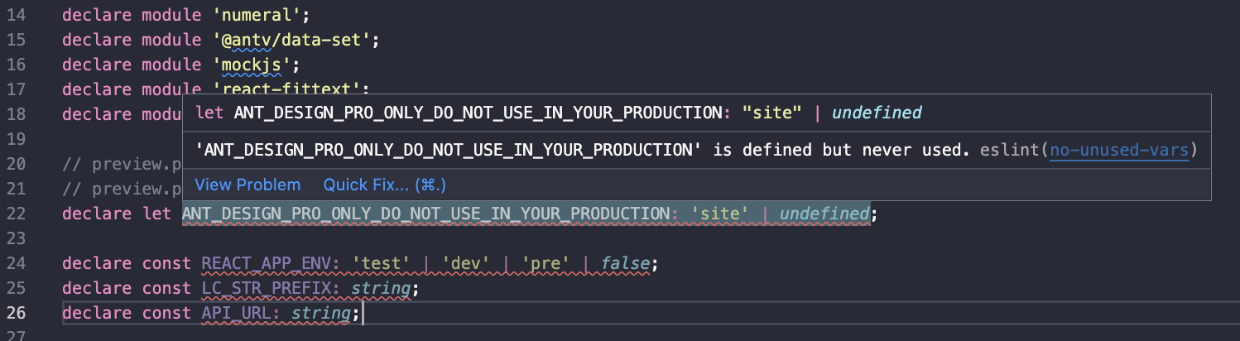Click line number 14 in gutter
Image resolution: width=1240 pixels, height=341 pixels.
(16, 14)
